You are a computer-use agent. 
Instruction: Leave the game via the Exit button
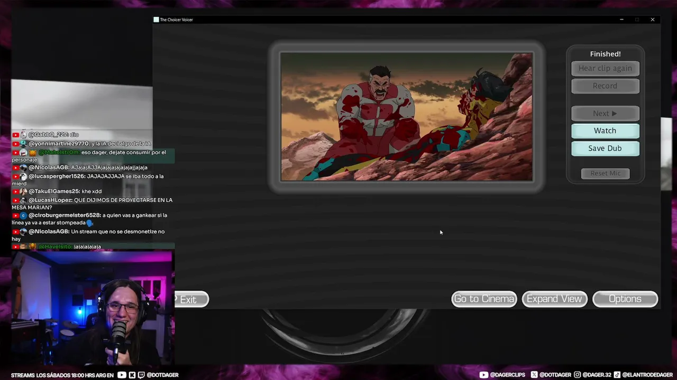pyautogui.click(x=191, y=299)
